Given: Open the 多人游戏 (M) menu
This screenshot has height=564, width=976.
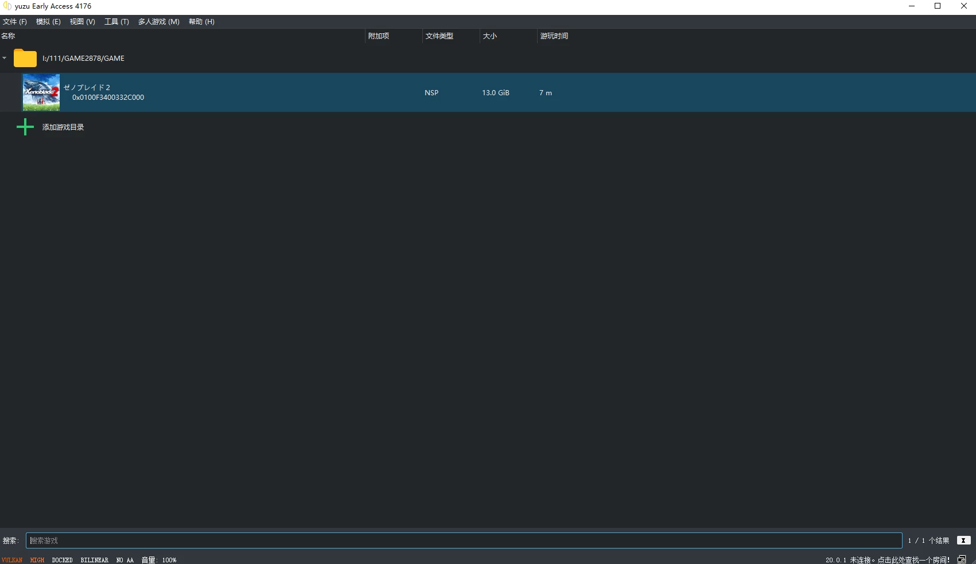Looking at the screenshot, I should point(158,22).
